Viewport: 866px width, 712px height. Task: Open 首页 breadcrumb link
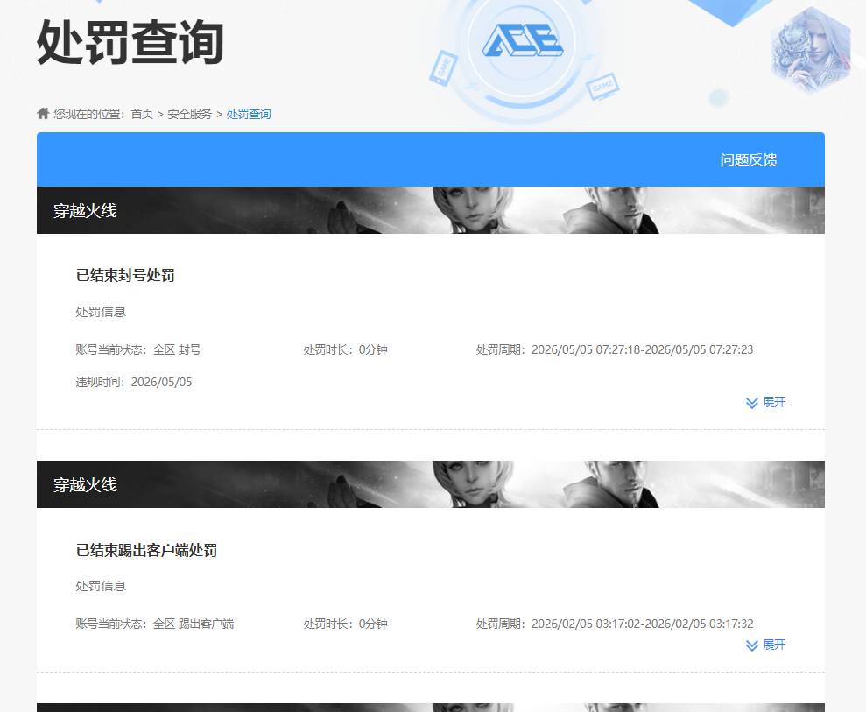tap(142, 114)
